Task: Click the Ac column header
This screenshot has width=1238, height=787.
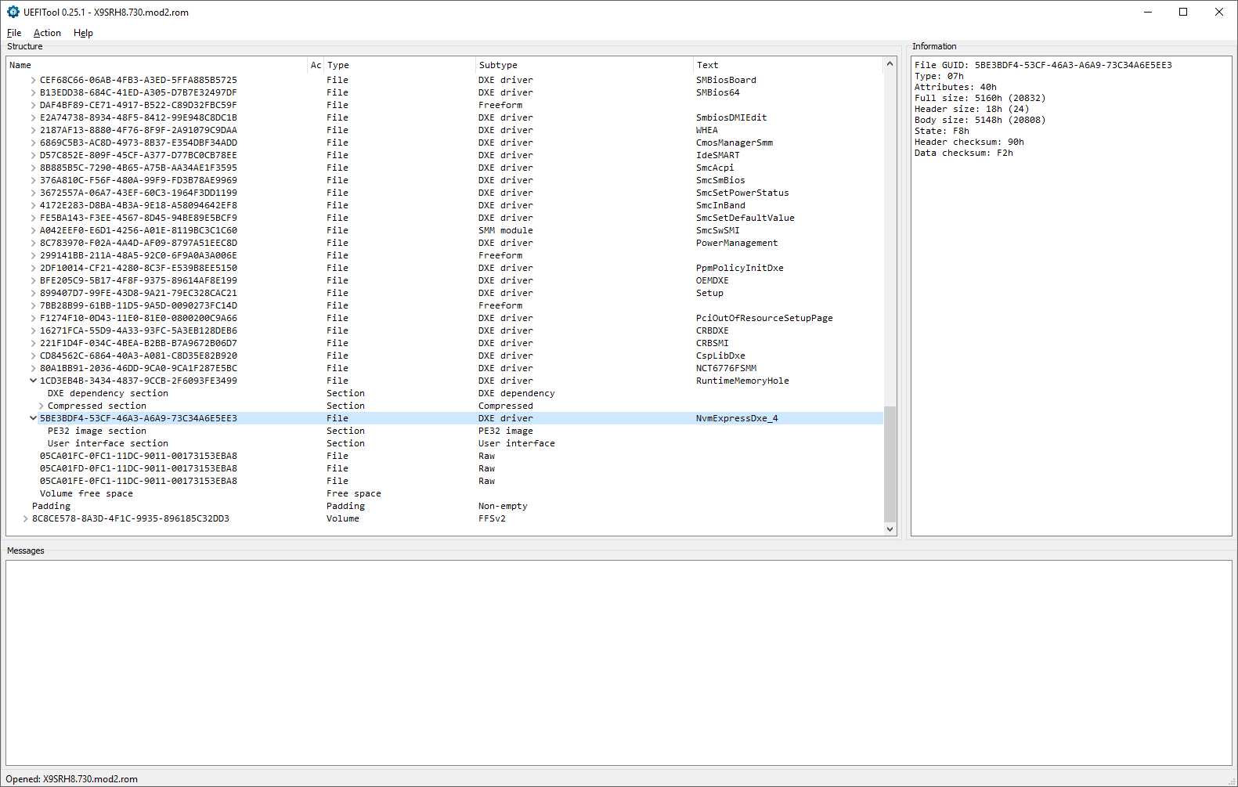Action: (316, 65)
